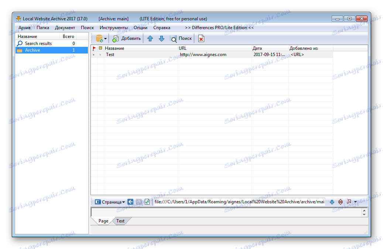Image resolution: width=383 pixels, height=249 pixels.
Task: Click preview pane scroll down arrow
Action: pos(364,214)
